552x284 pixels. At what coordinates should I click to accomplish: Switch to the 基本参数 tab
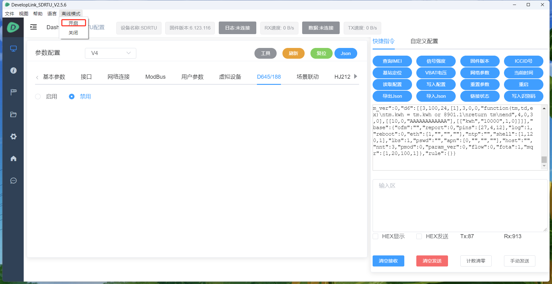54,77
